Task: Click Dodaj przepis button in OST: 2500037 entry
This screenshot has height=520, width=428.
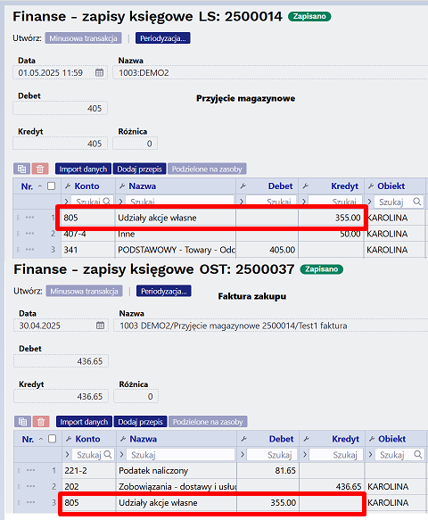Action: (141, 422)
